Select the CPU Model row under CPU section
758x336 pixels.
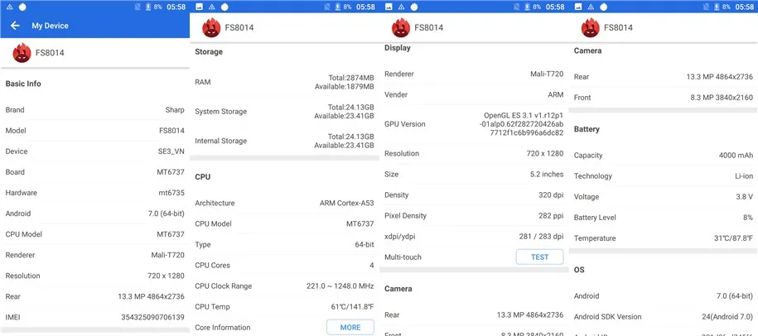click(284, 223)
